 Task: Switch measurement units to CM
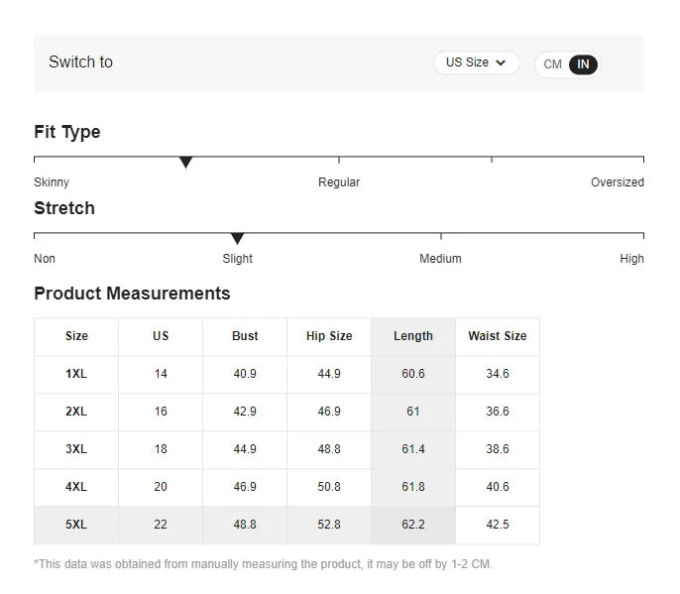pyautogui.click(x=552, y=64)
